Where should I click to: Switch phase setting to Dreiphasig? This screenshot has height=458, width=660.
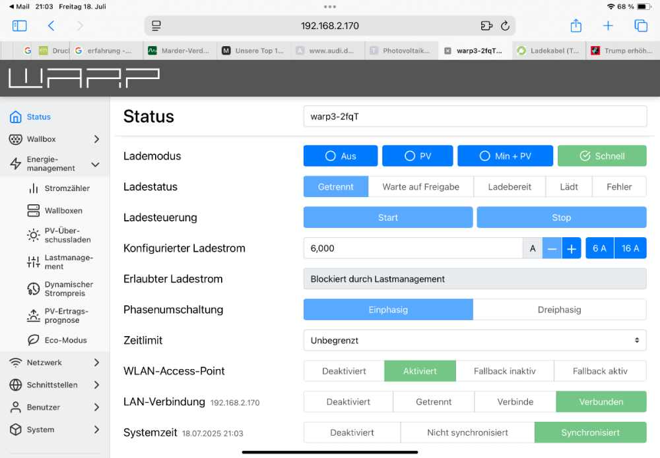coord(559,310)
